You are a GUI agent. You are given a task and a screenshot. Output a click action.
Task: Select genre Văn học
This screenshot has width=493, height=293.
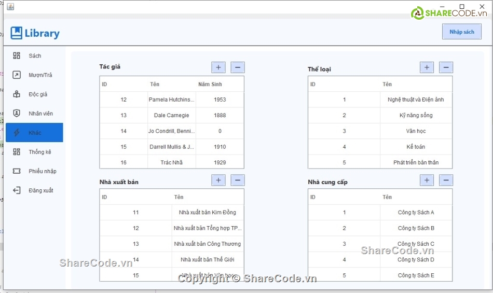[x=380, y=131]
